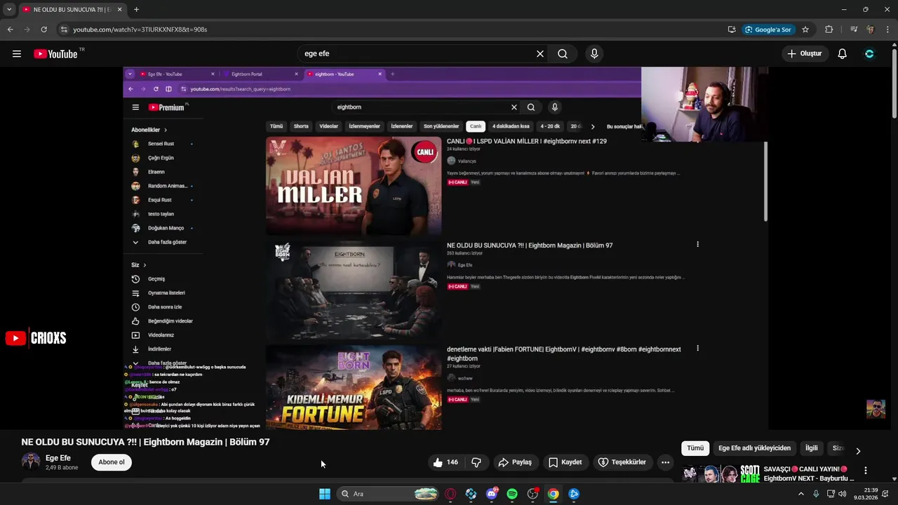The width and height of the screenshot is (898, 505).
Task: Open a new Chrome tab
Action: coord(136,10)
